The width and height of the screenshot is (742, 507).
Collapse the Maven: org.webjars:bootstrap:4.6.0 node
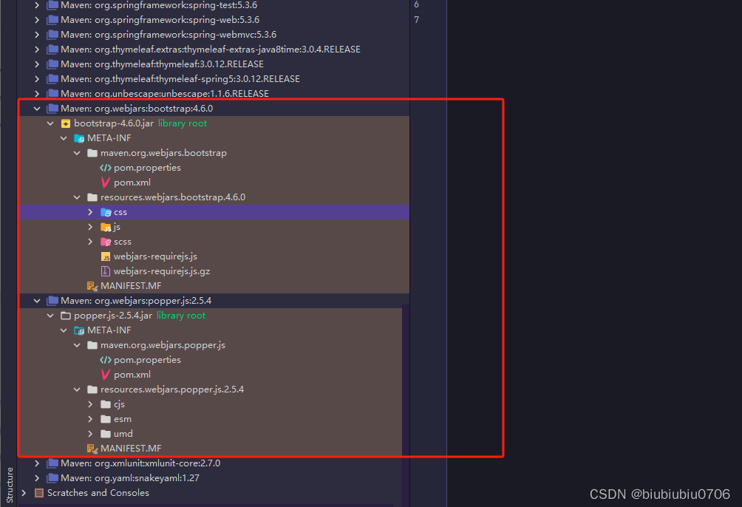point(36,108)
